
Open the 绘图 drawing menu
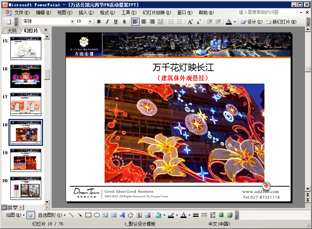coord(15,215)
